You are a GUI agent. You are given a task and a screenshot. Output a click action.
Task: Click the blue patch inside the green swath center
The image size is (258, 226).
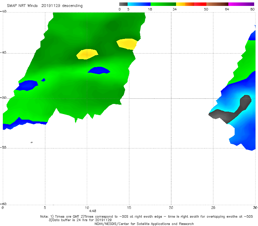[x=99, y=71]
